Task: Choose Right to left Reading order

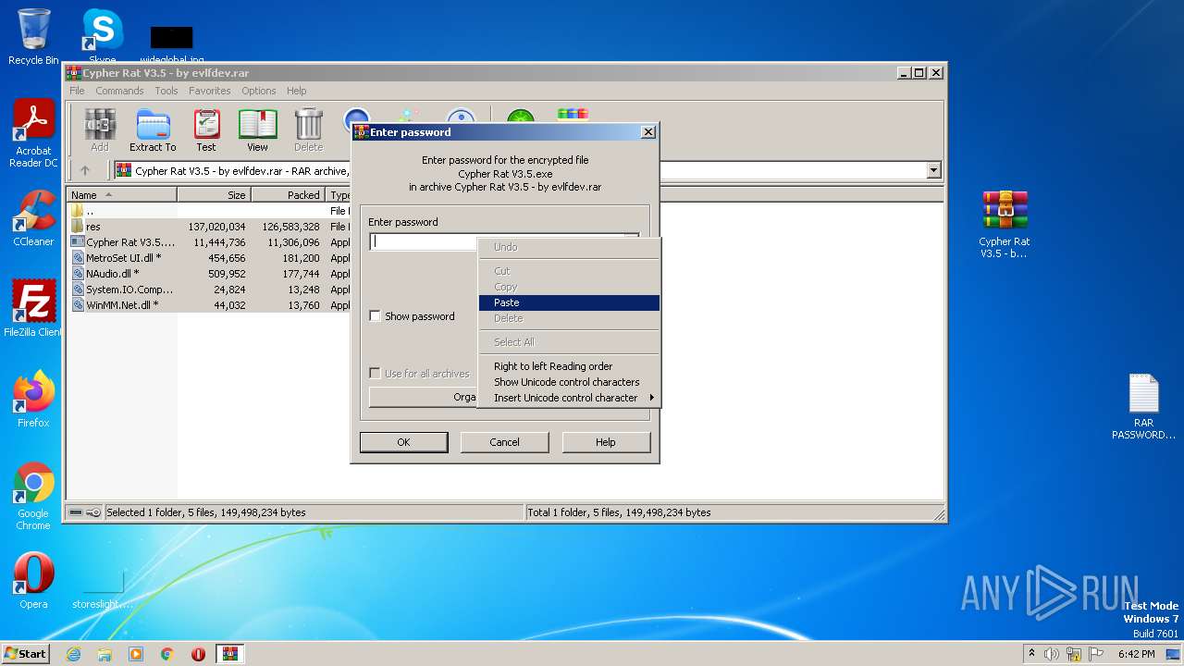Action: pos(569,366)
